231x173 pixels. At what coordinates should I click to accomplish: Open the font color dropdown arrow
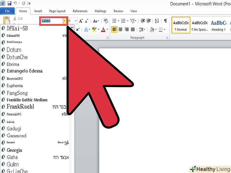pos(107,29)
